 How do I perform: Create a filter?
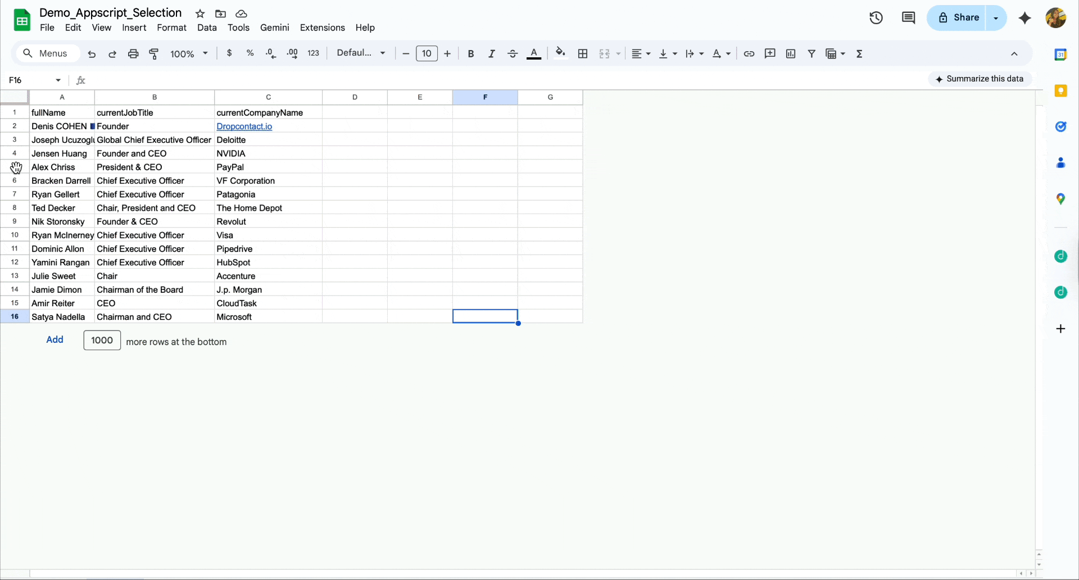(x=811, y=54)
